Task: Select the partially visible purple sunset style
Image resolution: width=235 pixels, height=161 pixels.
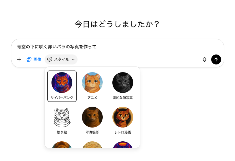Action: click(x=123, y=145)
